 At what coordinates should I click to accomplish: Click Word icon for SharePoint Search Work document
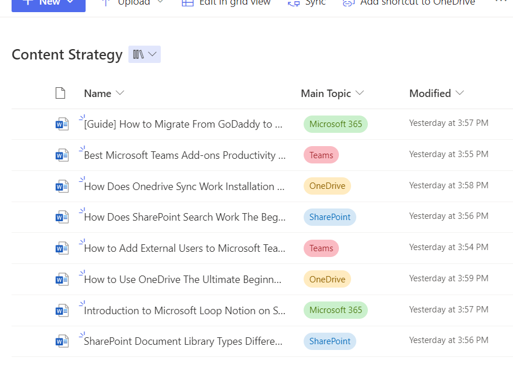click(x=62, y=217)
